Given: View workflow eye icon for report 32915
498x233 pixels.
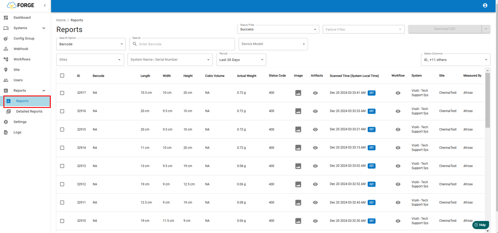Looking at the screenshot, I should tap(398, 129).
